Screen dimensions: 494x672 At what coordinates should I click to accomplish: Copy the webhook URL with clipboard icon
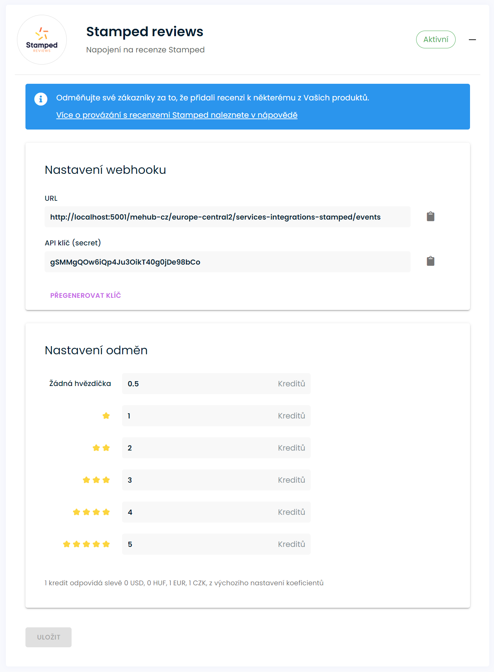(430, 217)
